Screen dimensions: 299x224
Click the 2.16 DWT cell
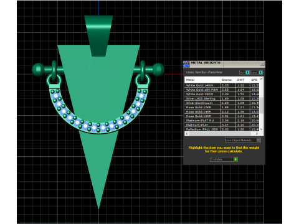point(242,121)
